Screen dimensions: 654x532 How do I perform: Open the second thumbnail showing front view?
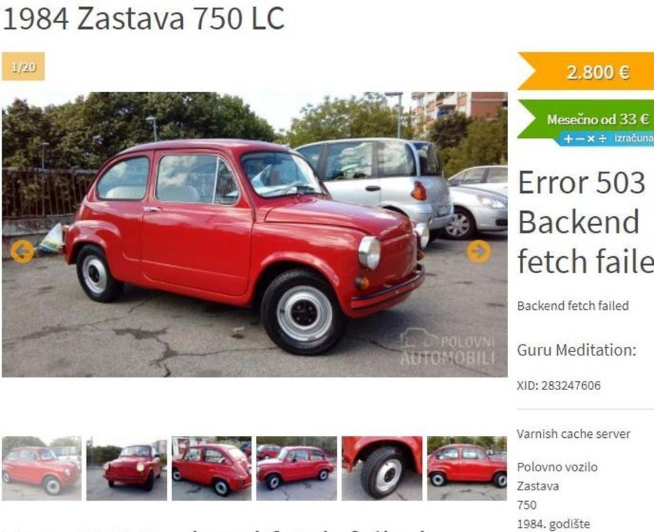pyautogui.click(x=126, y=468)
